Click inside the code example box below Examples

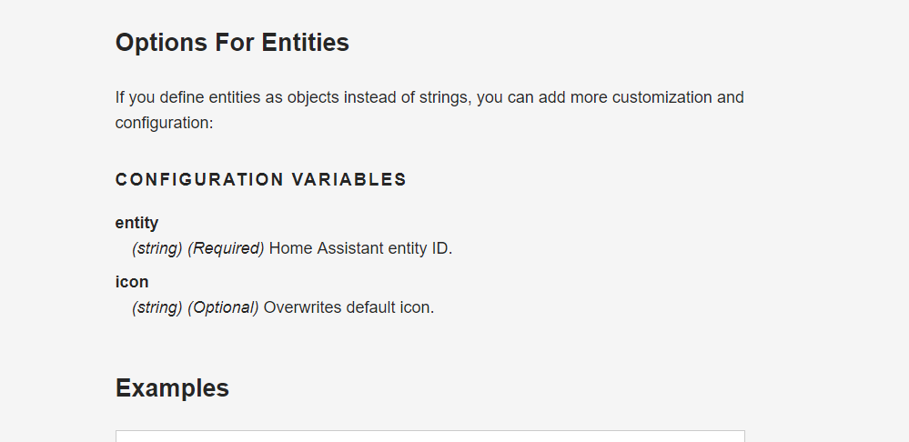click(x=429, y=437)
